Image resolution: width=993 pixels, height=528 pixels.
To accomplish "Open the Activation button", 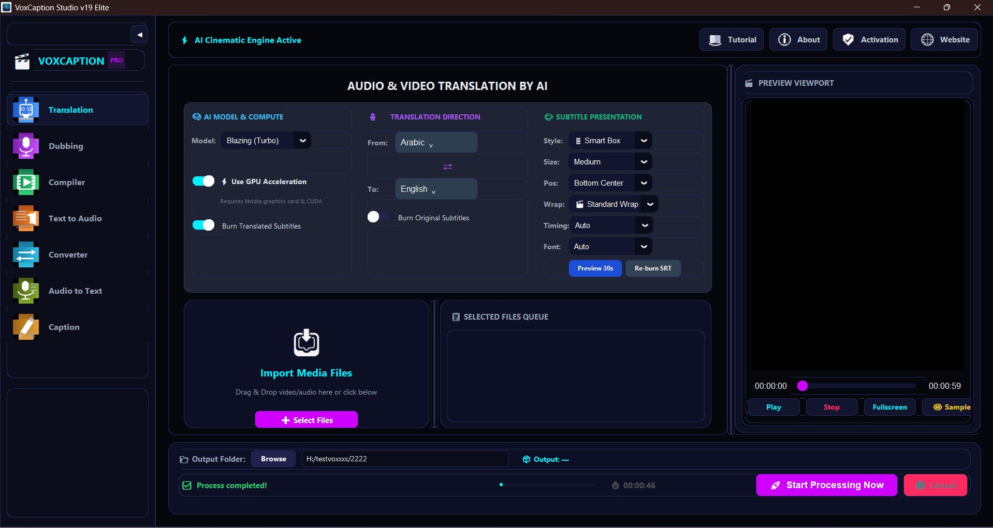I will coord(869,40).
